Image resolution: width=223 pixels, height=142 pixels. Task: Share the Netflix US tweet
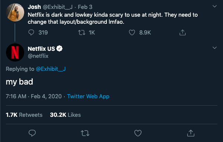[191, 133]
